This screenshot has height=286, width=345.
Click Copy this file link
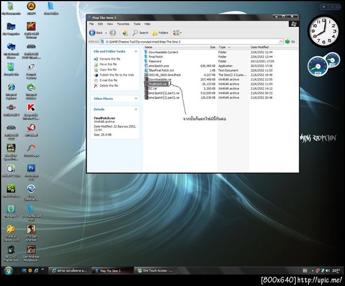pyautogui.click(x=108, y=69)
